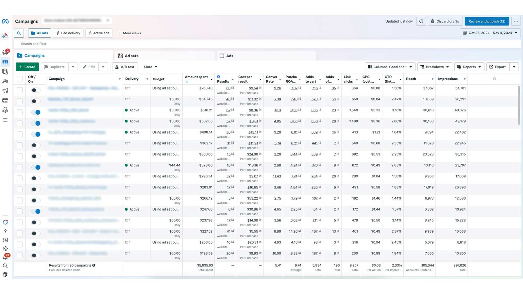Image resolution: width=523 pixels, height=294 pixels.
Task: Toggle off the first Active campaign switch
Action: [36, 112]
